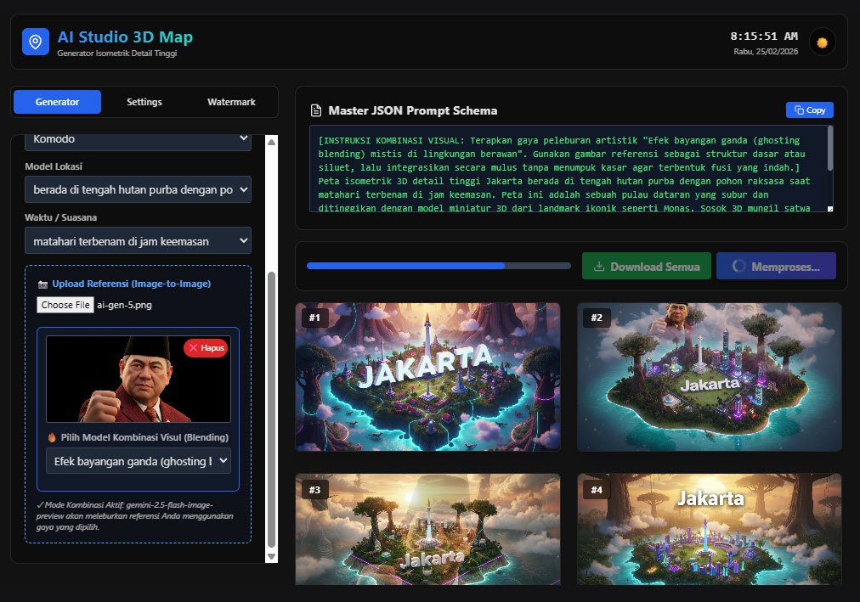Screen dimensions: 860x602
Task: Click the clock text "8:15:51 AM"
Action: 764,37
